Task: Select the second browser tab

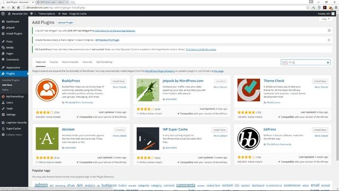Action: pyautogui.click(x=52, y=2)
